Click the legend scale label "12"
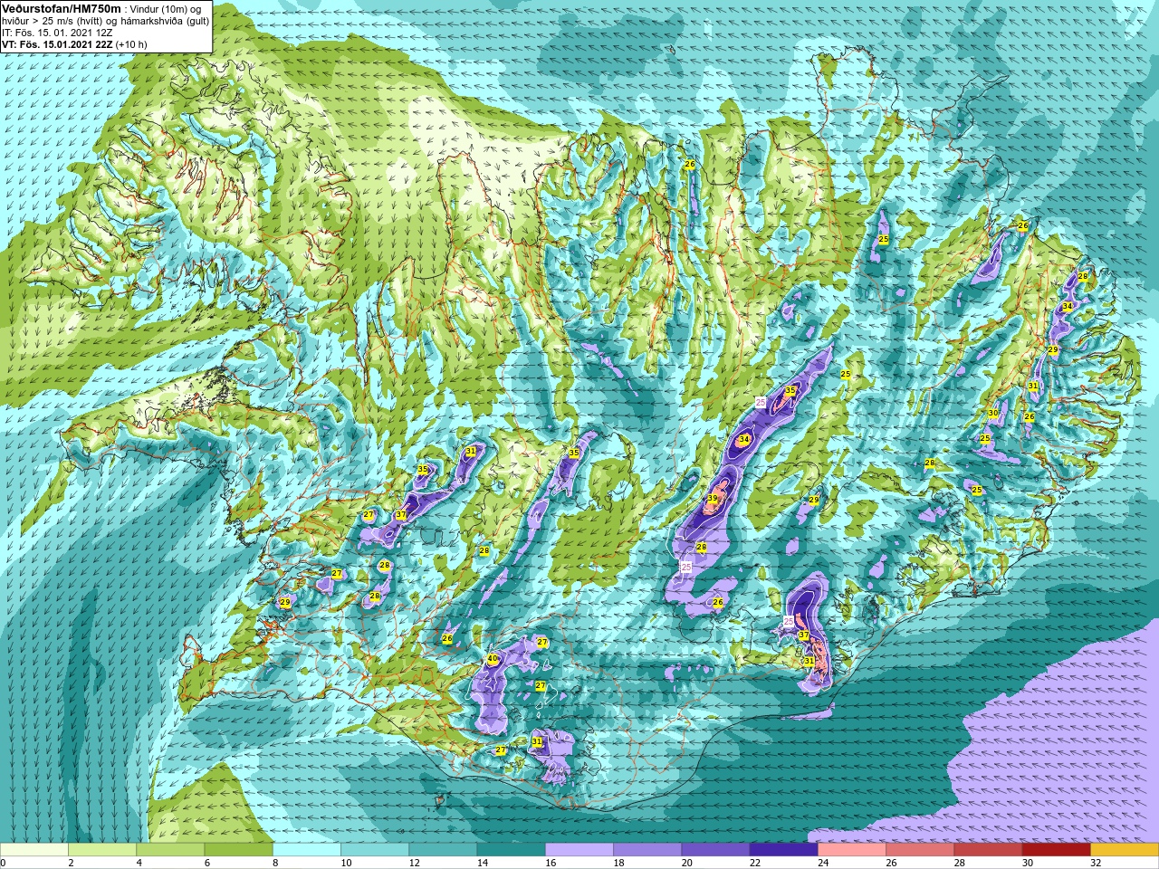 414,863
